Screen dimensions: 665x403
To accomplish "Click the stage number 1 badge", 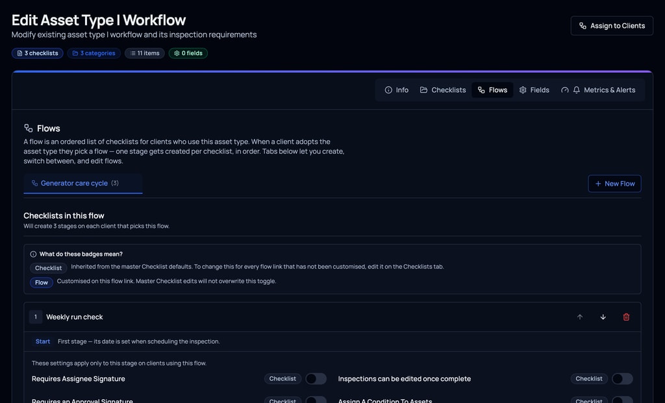I will pyautogui.click(x=36, y=317).
